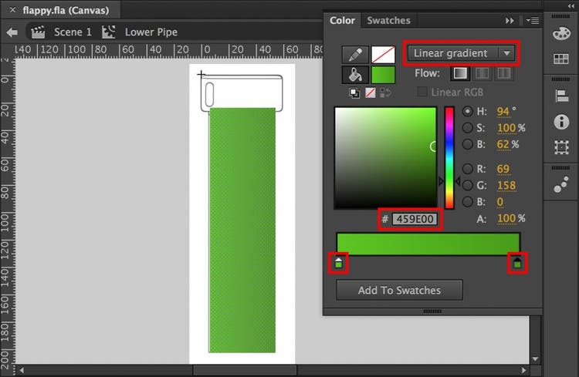Open the Linear gradient type dropdown

461,53
